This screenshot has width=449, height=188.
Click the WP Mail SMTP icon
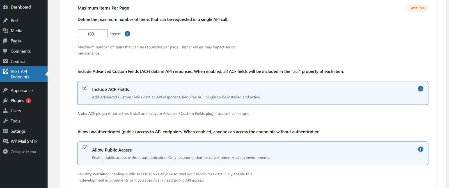coord(6,141)
